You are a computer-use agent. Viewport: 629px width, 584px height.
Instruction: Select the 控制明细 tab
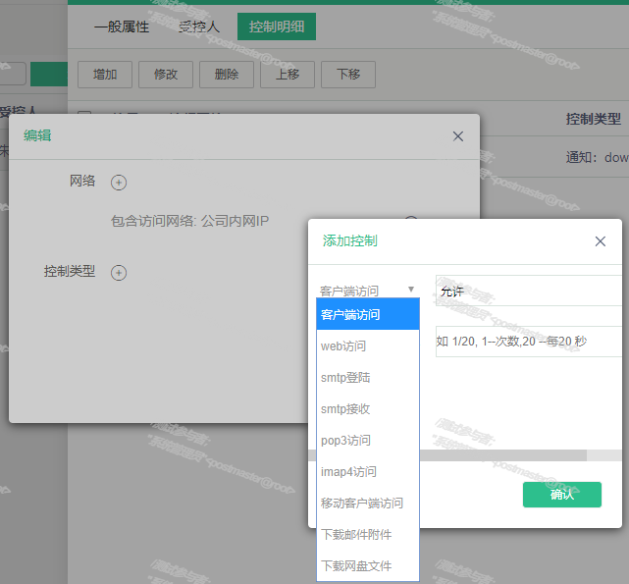tap(276, 27)
